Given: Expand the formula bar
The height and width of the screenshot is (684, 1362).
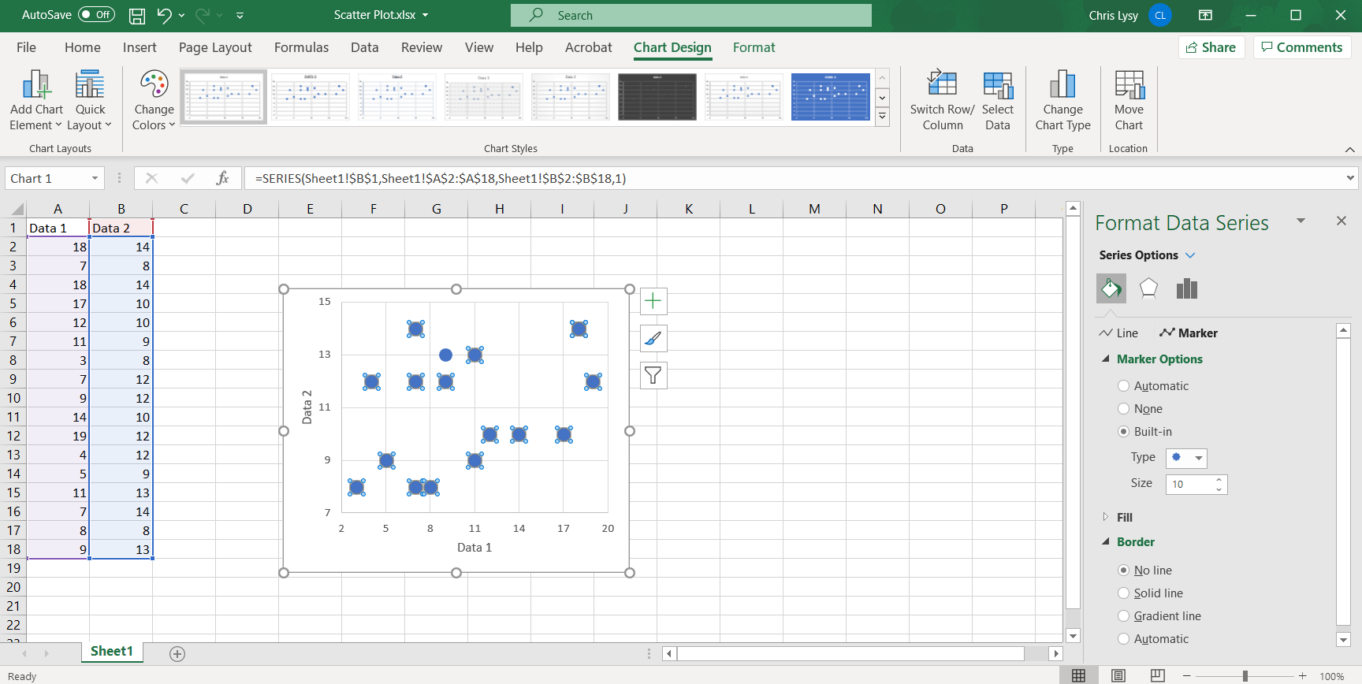Looking at the screenshot, I should 1350,178.
